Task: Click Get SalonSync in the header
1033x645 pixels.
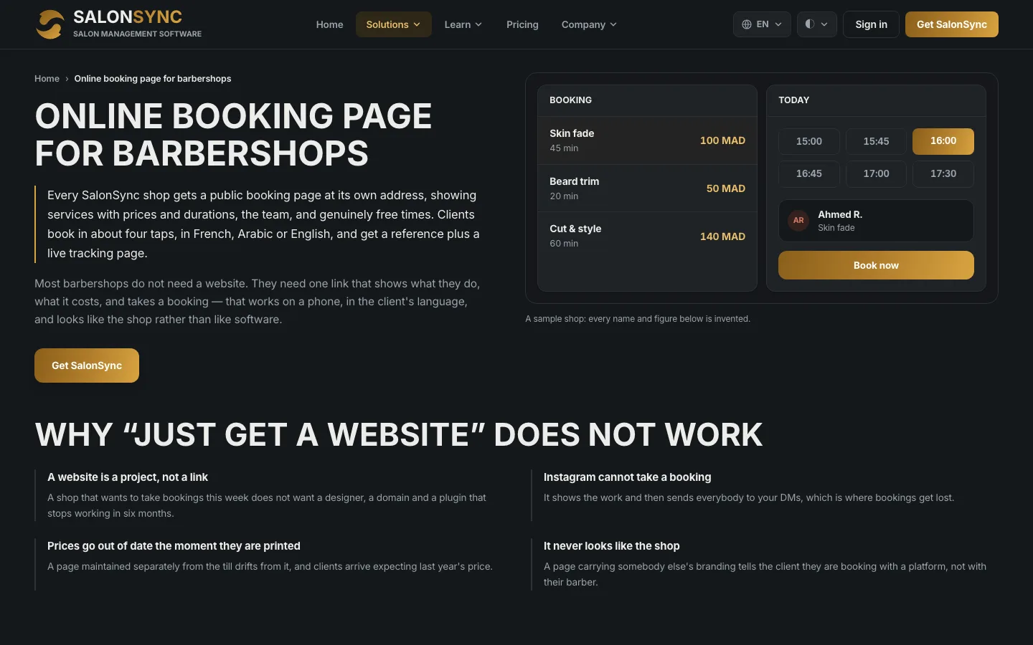Action: 952,24
